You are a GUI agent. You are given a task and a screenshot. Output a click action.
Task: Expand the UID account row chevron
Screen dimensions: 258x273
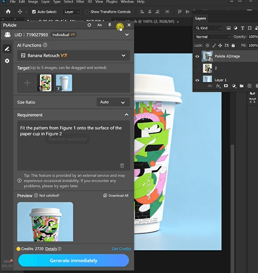click(x=127, y=35)
